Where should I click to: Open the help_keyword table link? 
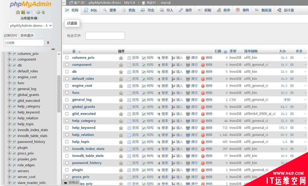(84, 128)
